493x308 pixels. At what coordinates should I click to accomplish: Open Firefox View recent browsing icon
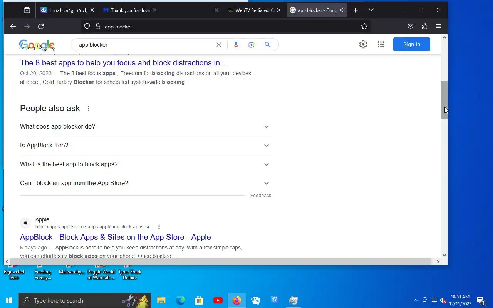(27, 10)
